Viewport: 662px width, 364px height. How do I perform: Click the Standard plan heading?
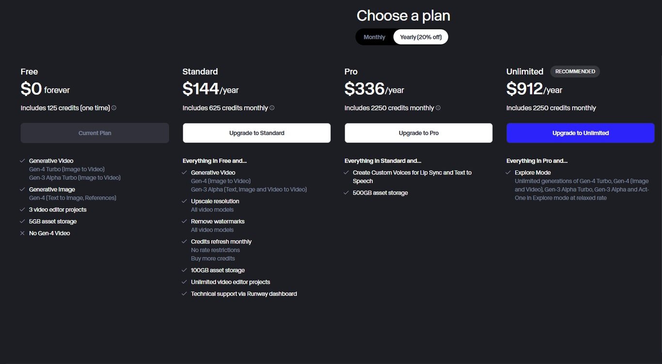(200, 72)
